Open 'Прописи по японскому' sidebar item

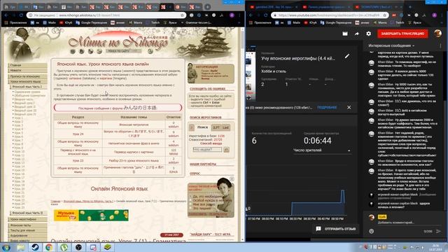tap(27, 76)
